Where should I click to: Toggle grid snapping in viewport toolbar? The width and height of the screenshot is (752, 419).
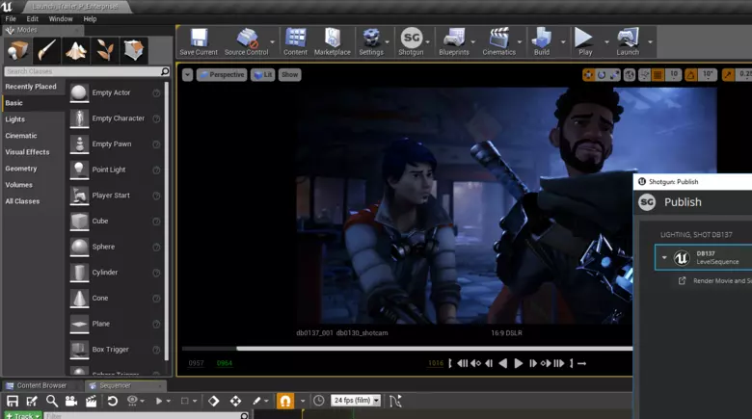(x=658, y=75)
